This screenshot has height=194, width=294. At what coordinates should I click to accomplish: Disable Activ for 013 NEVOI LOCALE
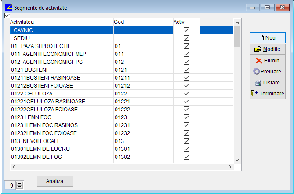click(186, 141)
